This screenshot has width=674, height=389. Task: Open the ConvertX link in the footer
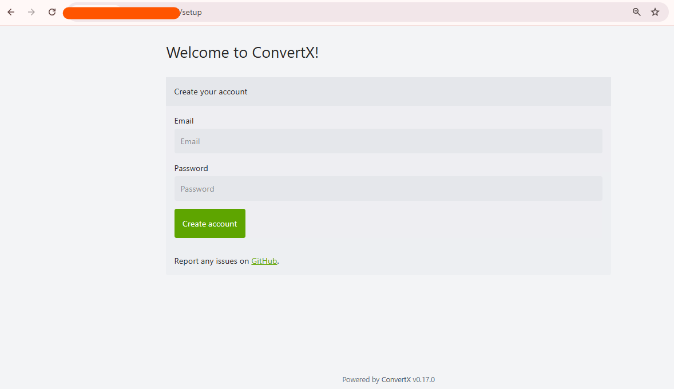[396, 379]
